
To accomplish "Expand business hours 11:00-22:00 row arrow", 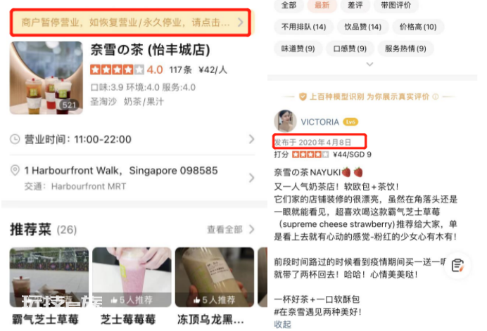I will tap(251, 139).
